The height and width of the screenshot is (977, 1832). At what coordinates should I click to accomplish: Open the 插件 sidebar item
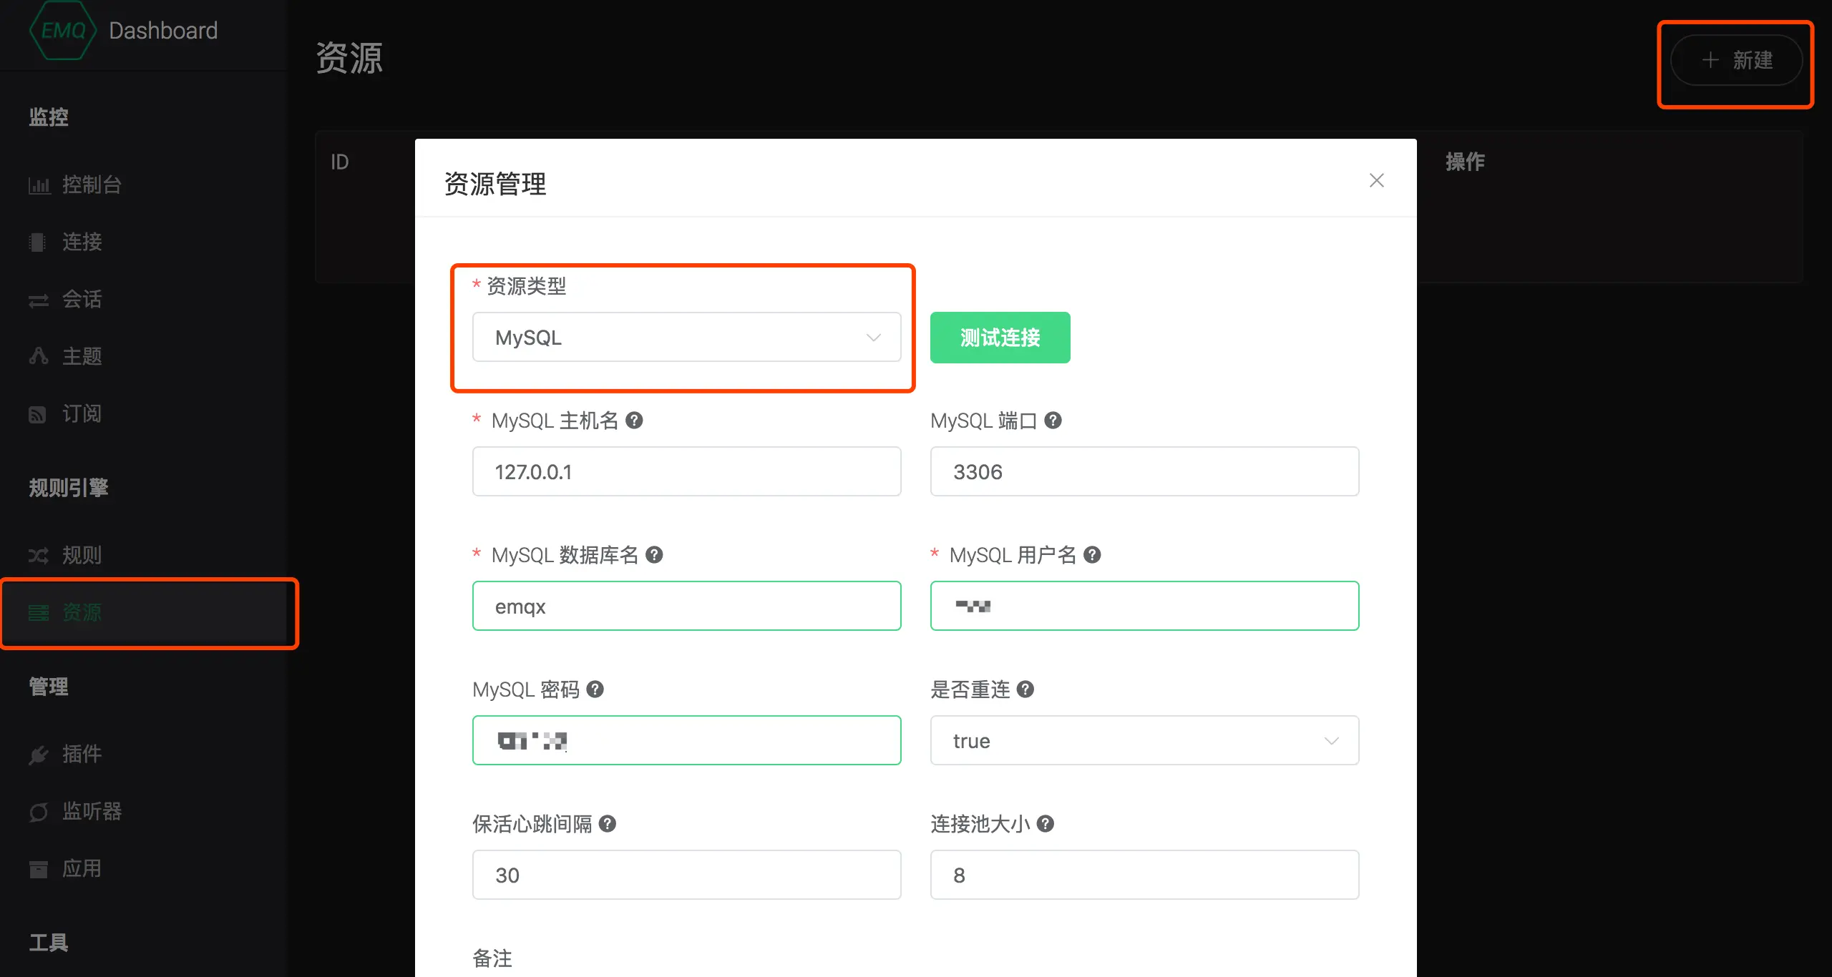[x=81, y=754]
